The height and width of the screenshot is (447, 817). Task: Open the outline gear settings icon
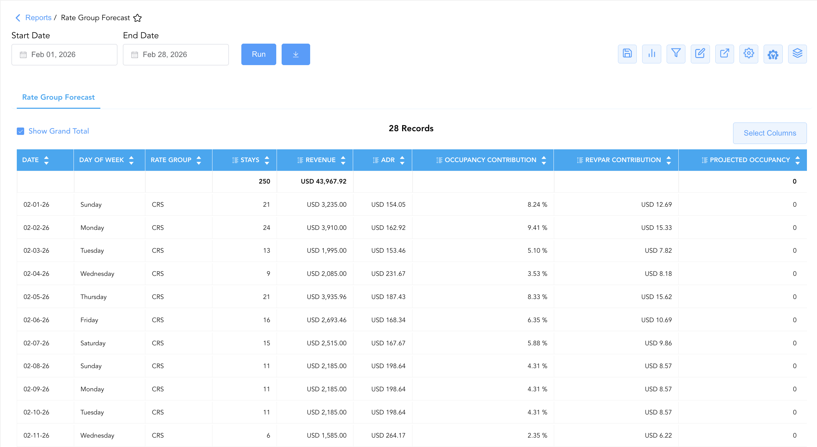[x=749, y=54]
